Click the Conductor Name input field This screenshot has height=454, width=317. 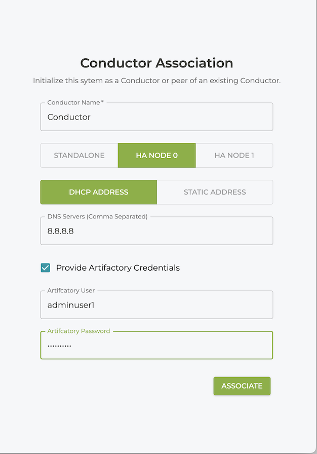(156, 117)
